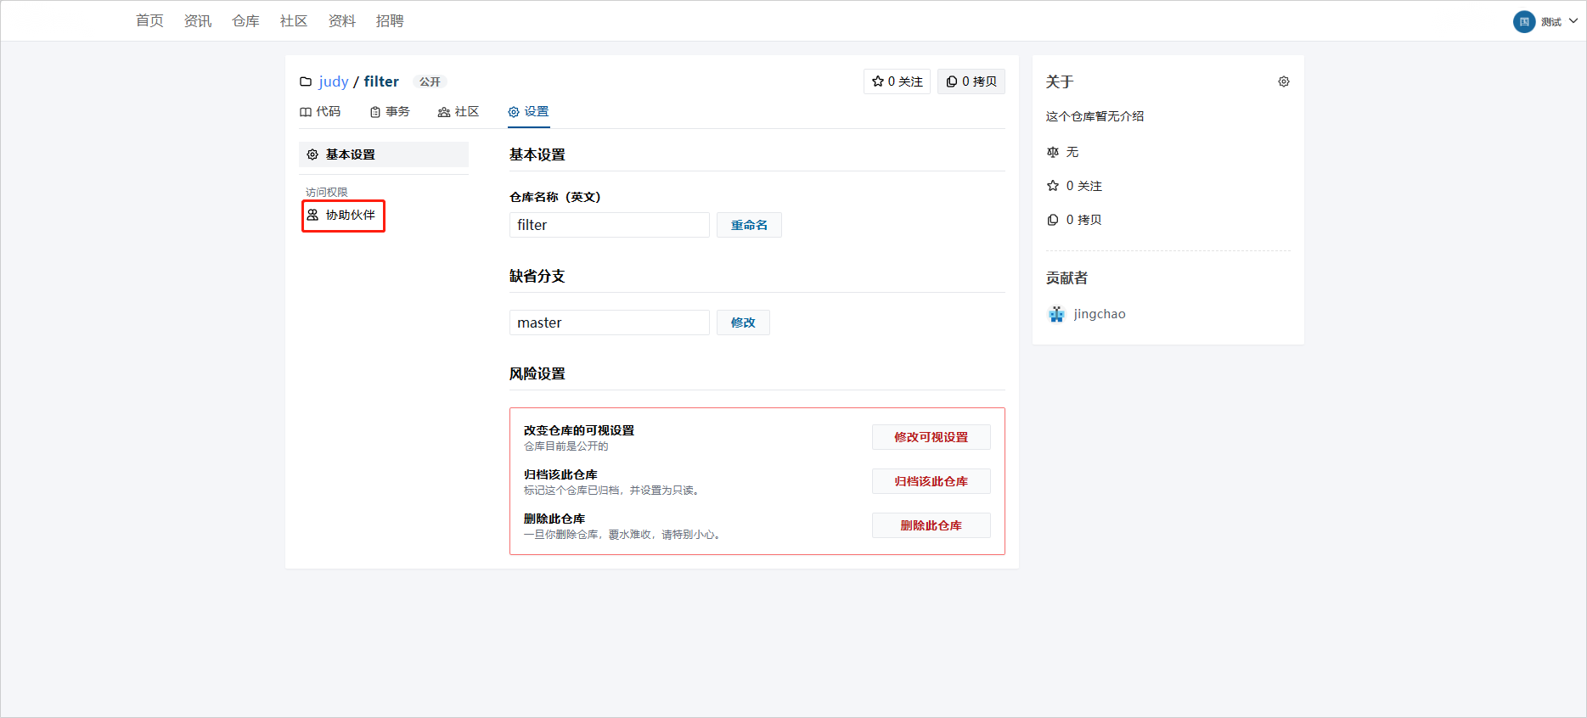Click the default branch field showing master
1587x718 pixels.
click(609, 323)
